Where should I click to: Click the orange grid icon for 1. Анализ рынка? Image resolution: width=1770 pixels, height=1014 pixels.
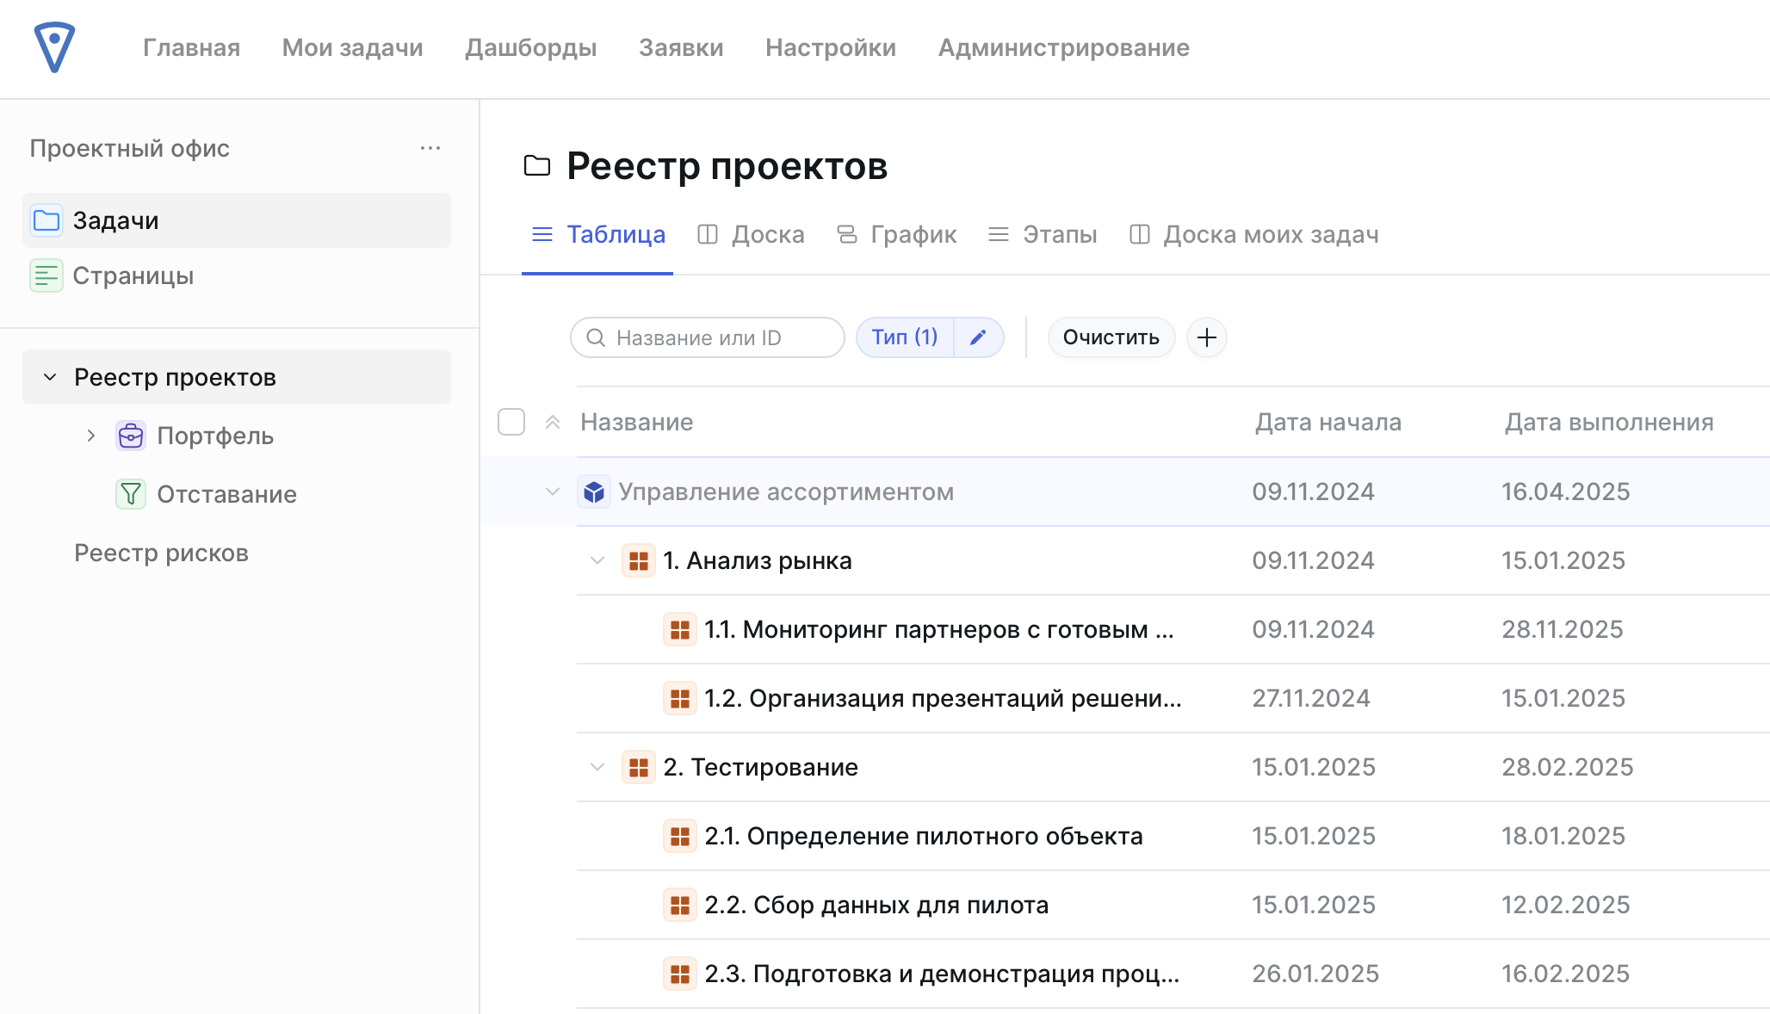coord(638,560)
